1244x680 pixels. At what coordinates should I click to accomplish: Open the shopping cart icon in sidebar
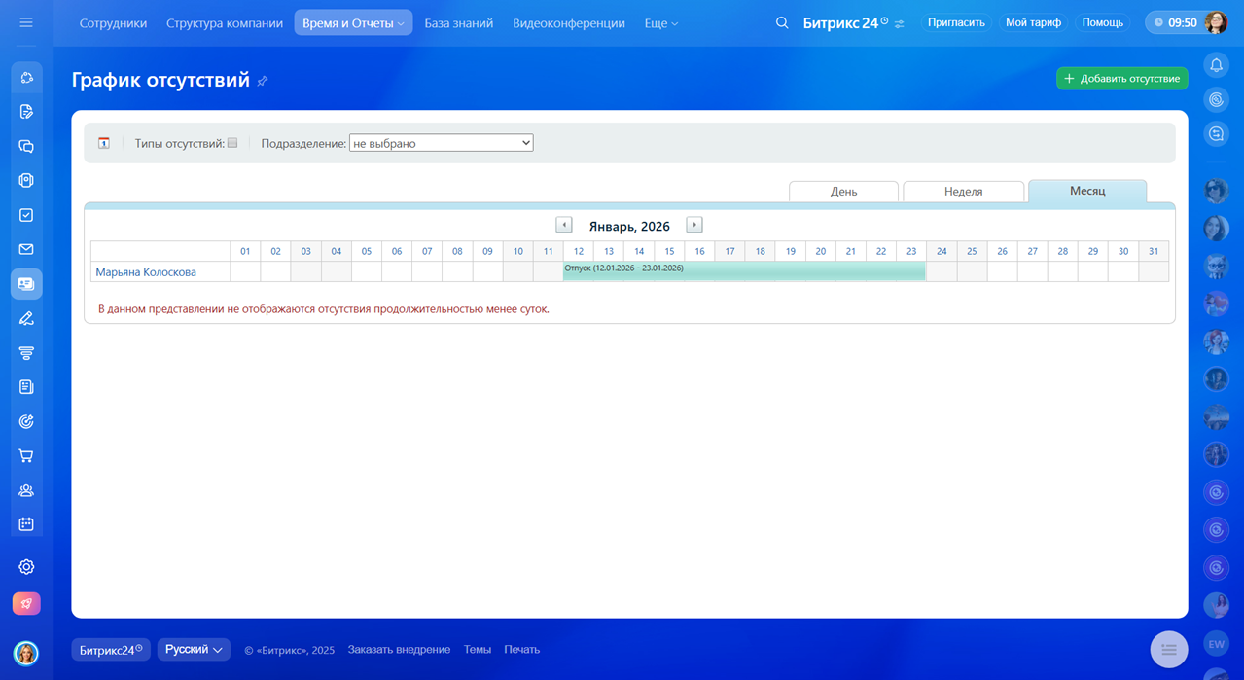tap(26, 455)
